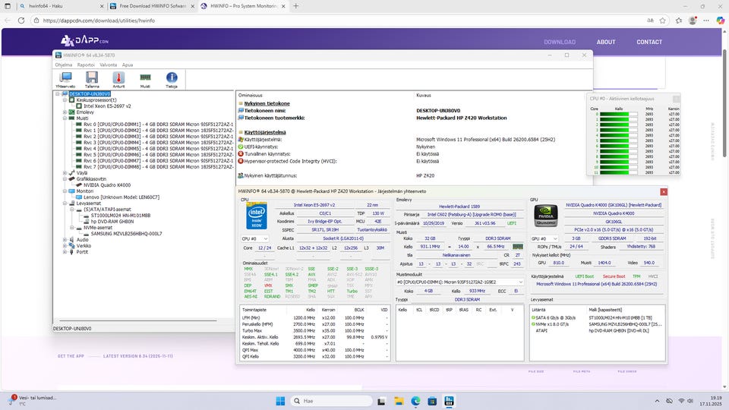The image size is (729, 410).
Task: Open the memory module selection dropdown
Action: (x=460, y=282)
